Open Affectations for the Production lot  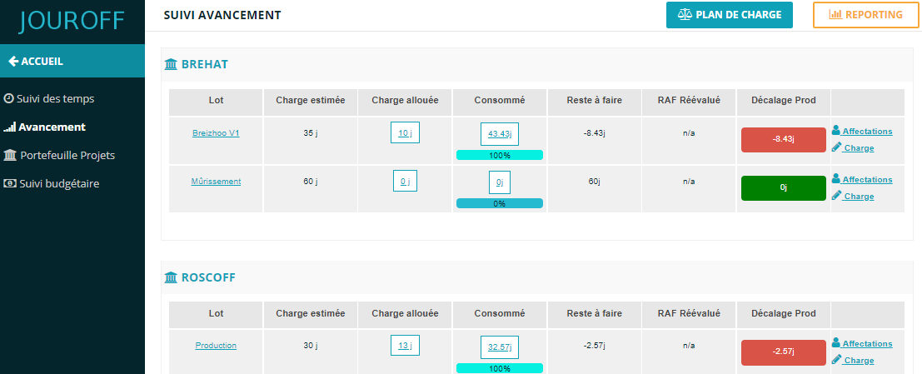(862, 343)
